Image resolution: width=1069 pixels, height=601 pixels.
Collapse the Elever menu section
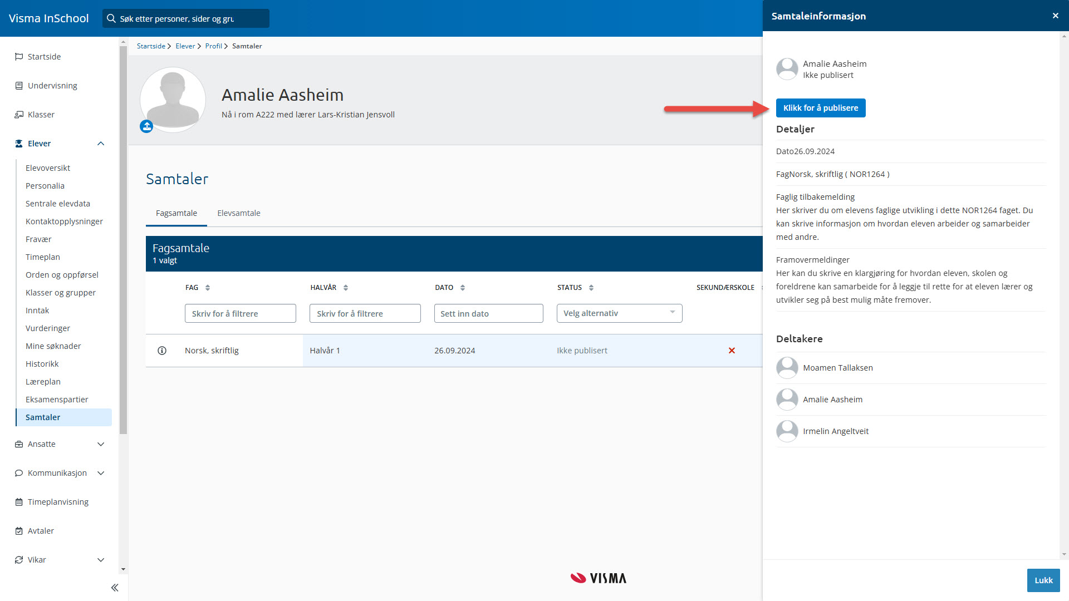pyautogui.click(x=101, y=144)
